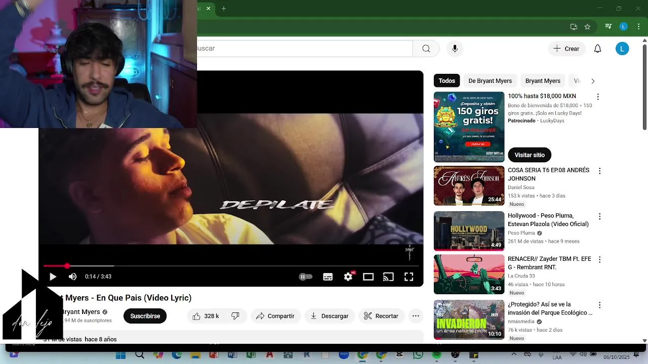Screen dimensions: 648x364
Task: Open YouTube notifications bell
Action: pos(598,49)
